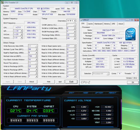The image size is (140, 130).
Task: Click the CPU-Z title bar icon
Action: [x=81, y=20]
